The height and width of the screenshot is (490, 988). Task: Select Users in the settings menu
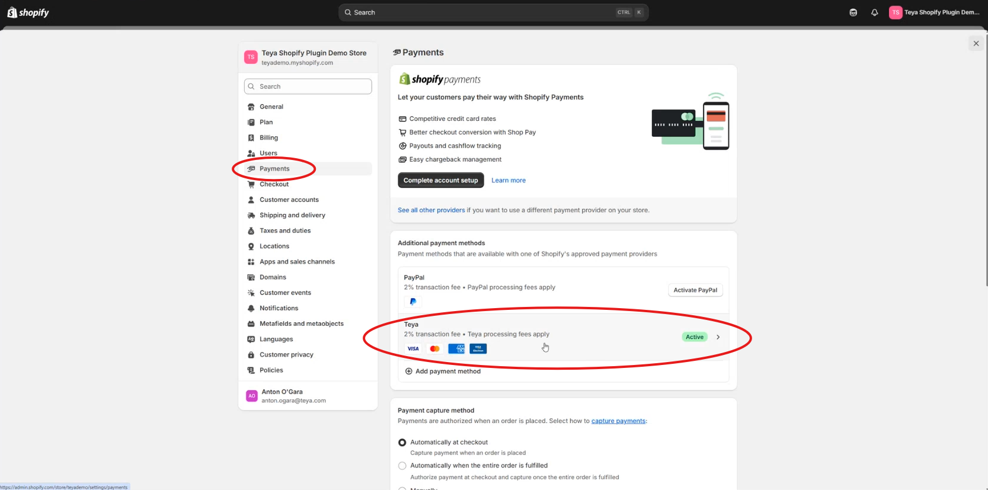click(308, 153)
